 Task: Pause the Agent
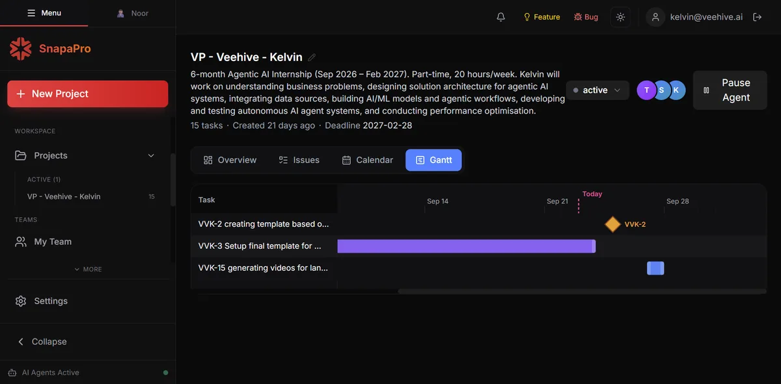coord(730,90)
